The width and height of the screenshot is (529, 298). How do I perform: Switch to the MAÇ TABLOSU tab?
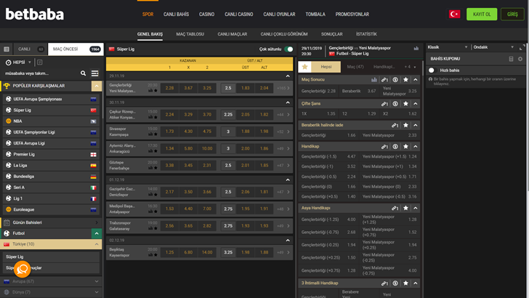pos(190,34)
